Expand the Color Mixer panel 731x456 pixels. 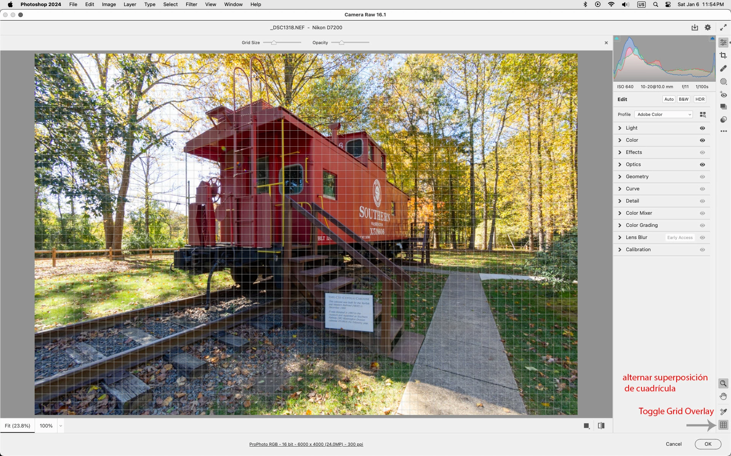tap(638, 213)
